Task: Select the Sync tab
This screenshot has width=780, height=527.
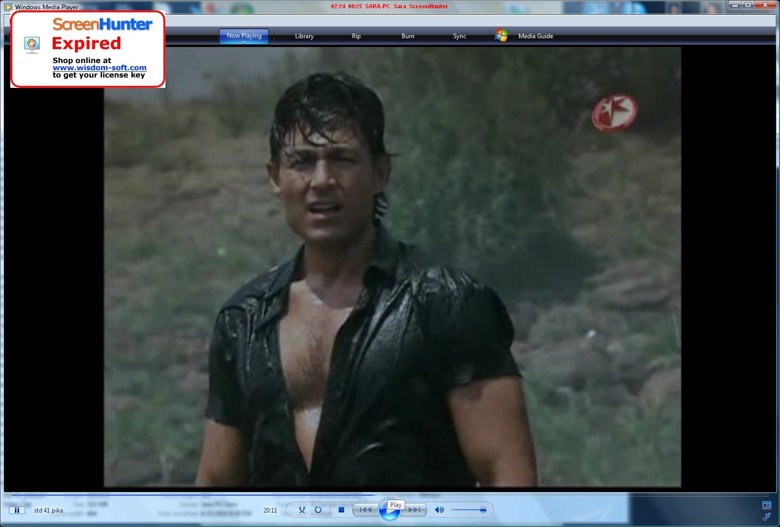Action: coord(460,36)
